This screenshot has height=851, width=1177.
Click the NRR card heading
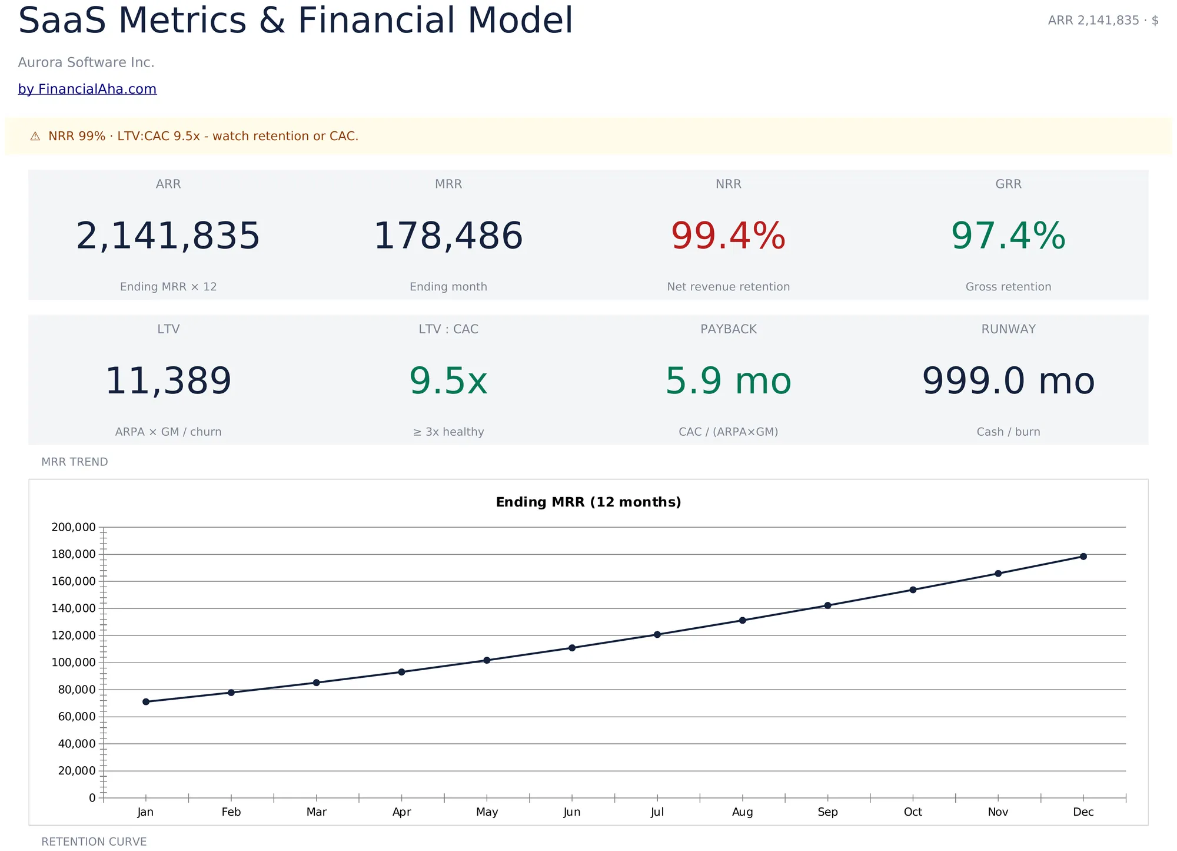tap(729, 184)
